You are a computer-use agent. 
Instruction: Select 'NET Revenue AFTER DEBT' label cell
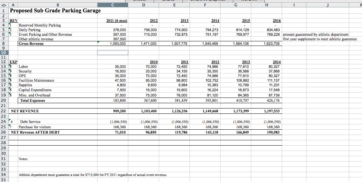(35, 132)
